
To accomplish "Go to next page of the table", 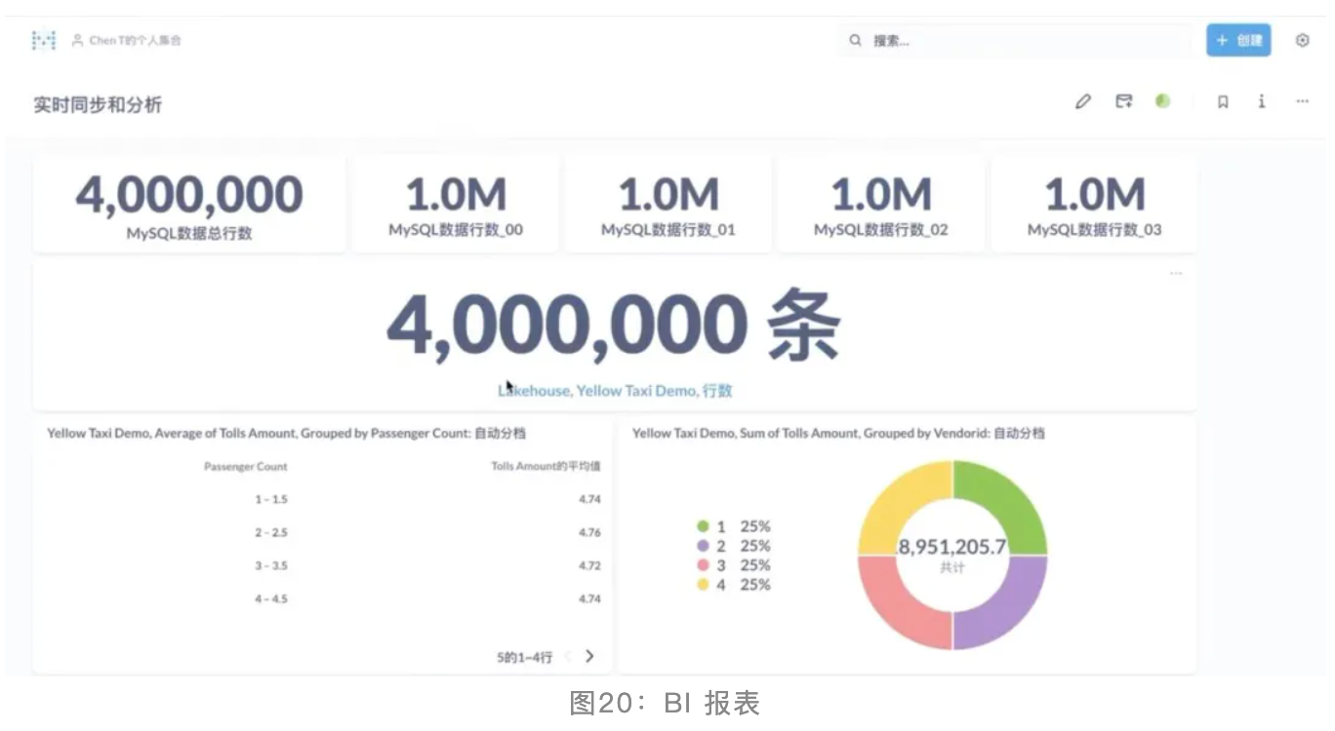I will pyautogui.click(x=589, y=656).
